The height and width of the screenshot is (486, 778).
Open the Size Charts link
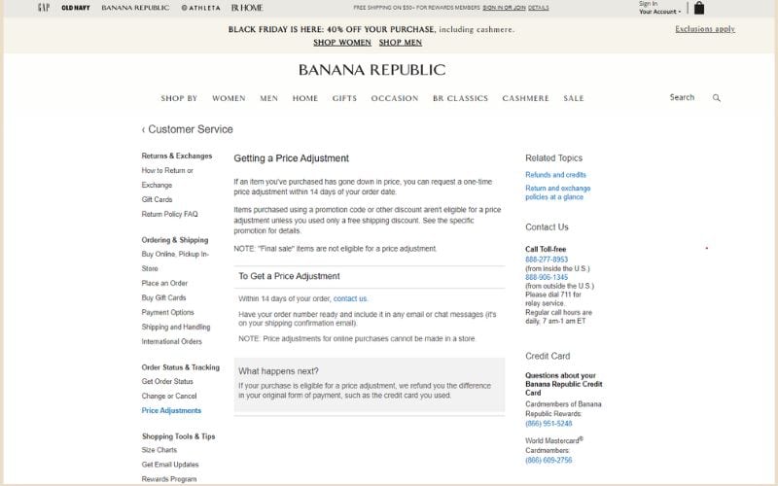tap(159, 450)
